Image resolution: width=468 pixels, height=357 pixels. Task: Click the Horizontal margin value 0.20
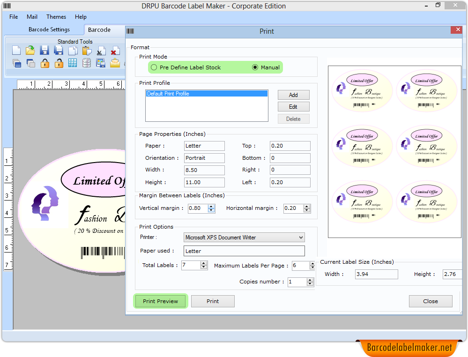point(294,208)
